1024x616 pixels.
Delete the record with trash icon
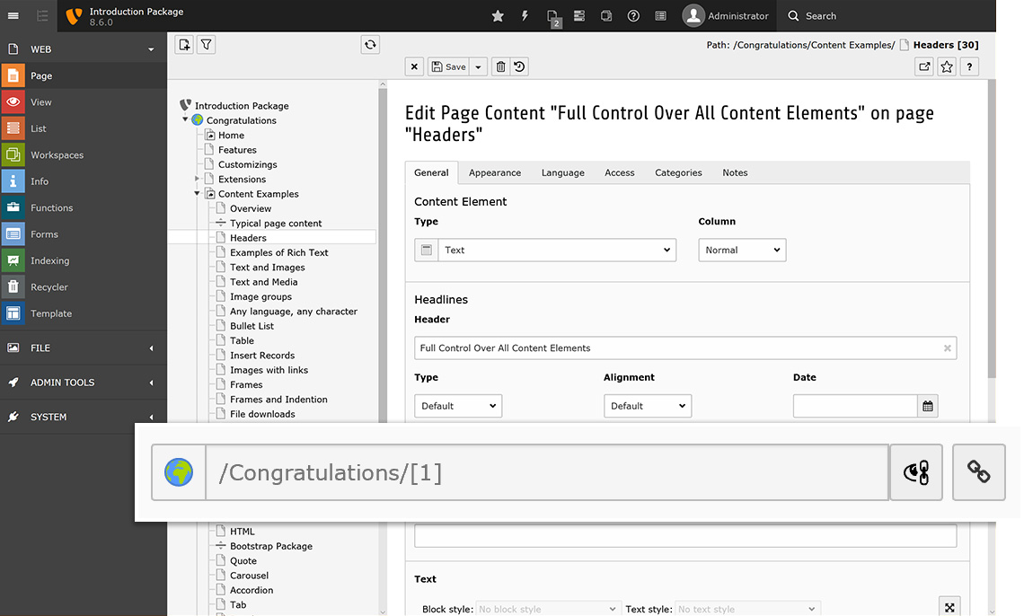(500, 66)
